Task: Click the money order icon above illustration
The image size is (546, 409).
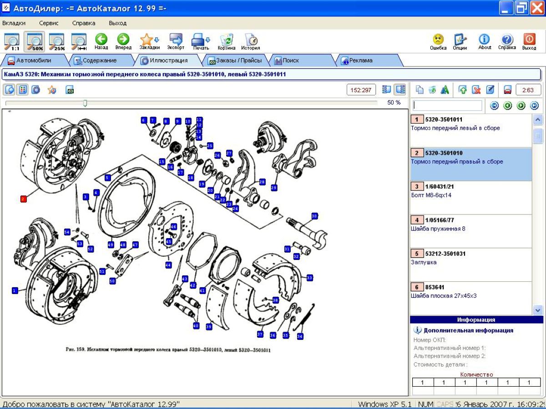Action: click(70, 90)
